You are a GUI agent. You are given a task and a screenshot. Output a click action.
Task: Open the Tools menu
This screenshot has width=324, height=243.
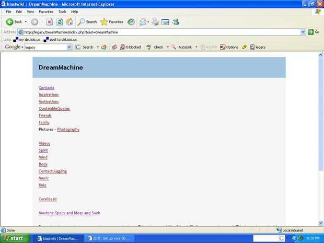click(x=62, y=12)
